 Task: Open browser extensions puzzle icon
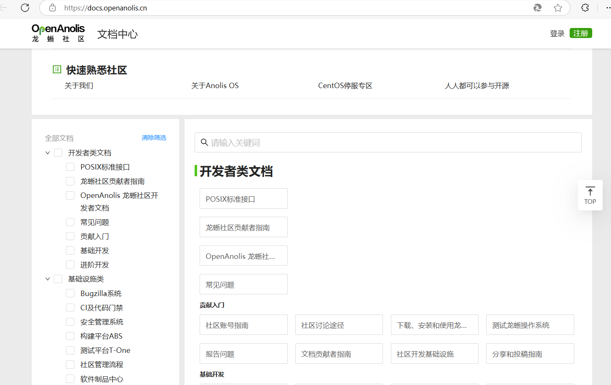(585, 8)
